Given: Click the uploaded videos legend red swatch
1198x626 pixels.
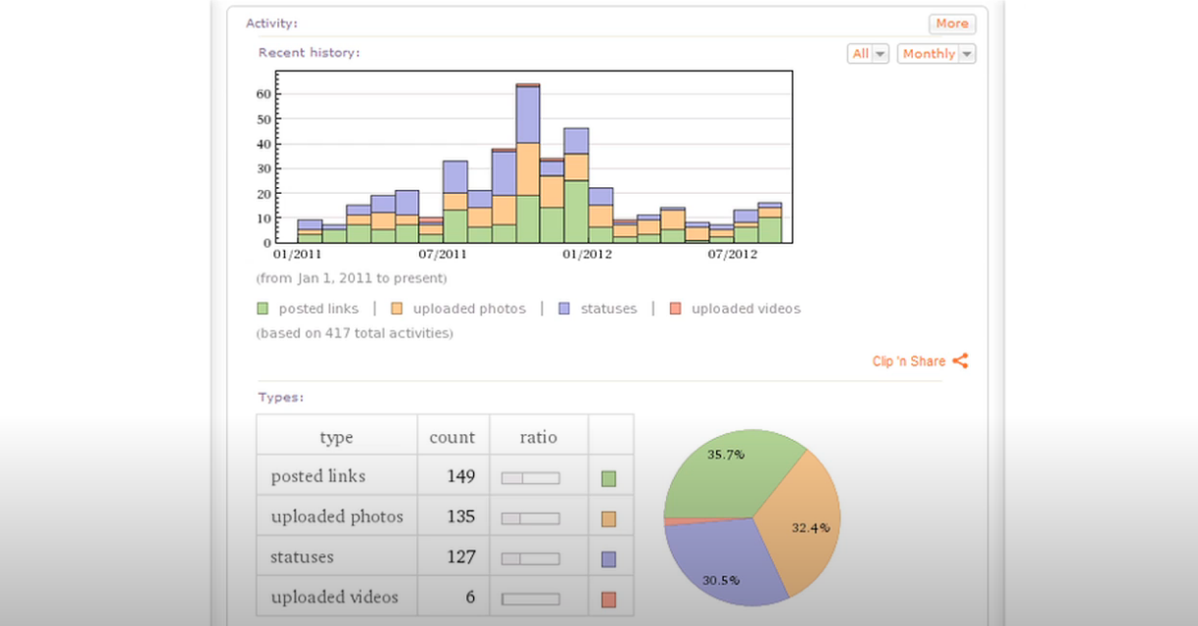Looking at the screenshot, I should click(675, 309).
